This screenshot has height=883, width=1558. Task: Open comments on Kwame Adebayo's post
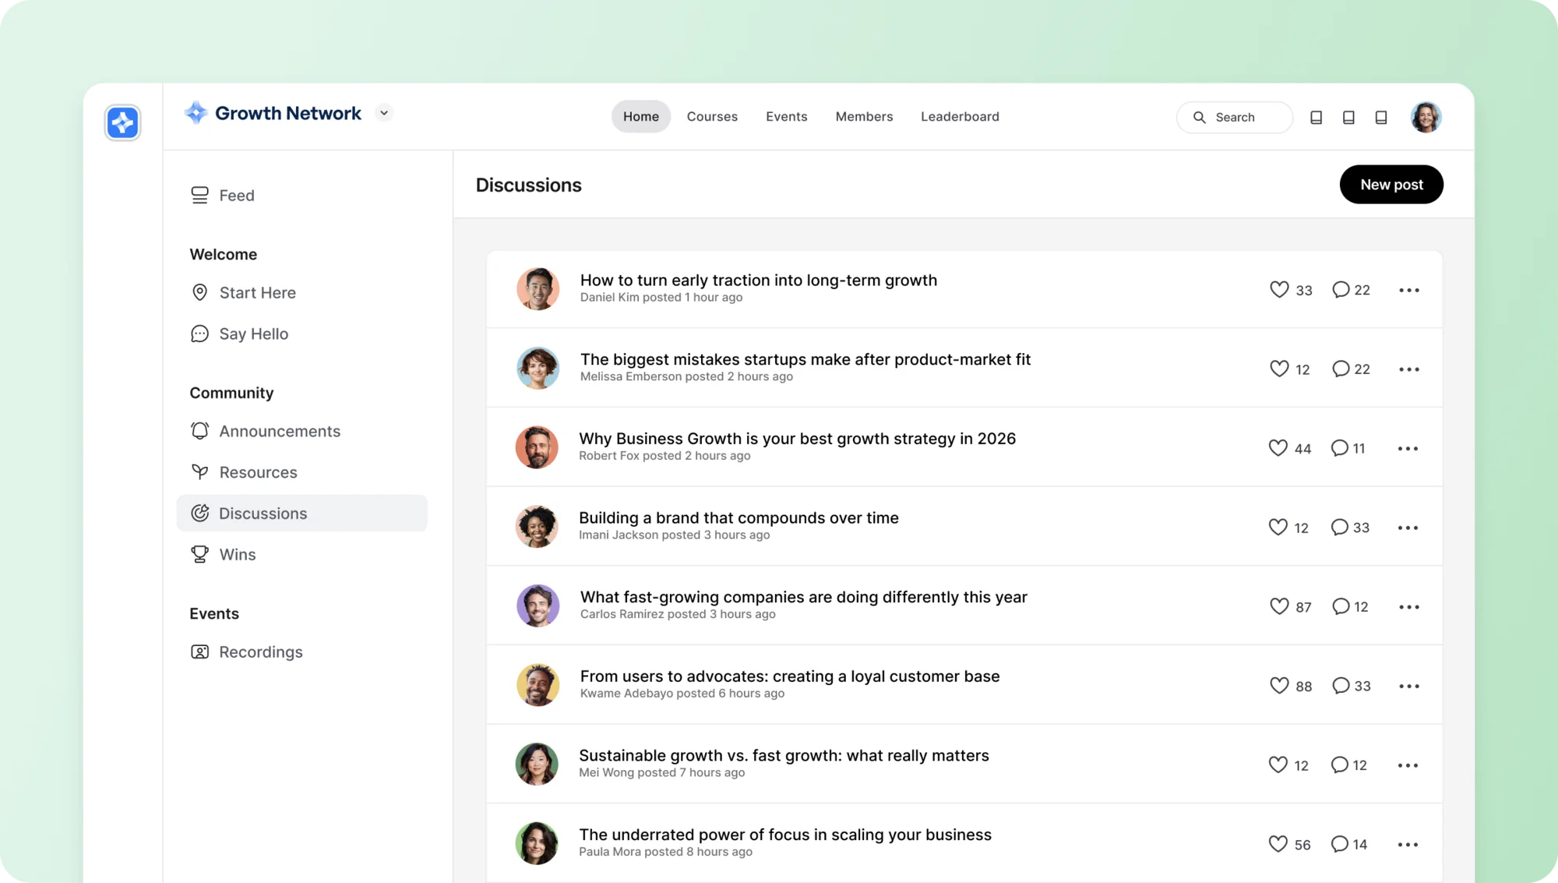point(1340,686)
